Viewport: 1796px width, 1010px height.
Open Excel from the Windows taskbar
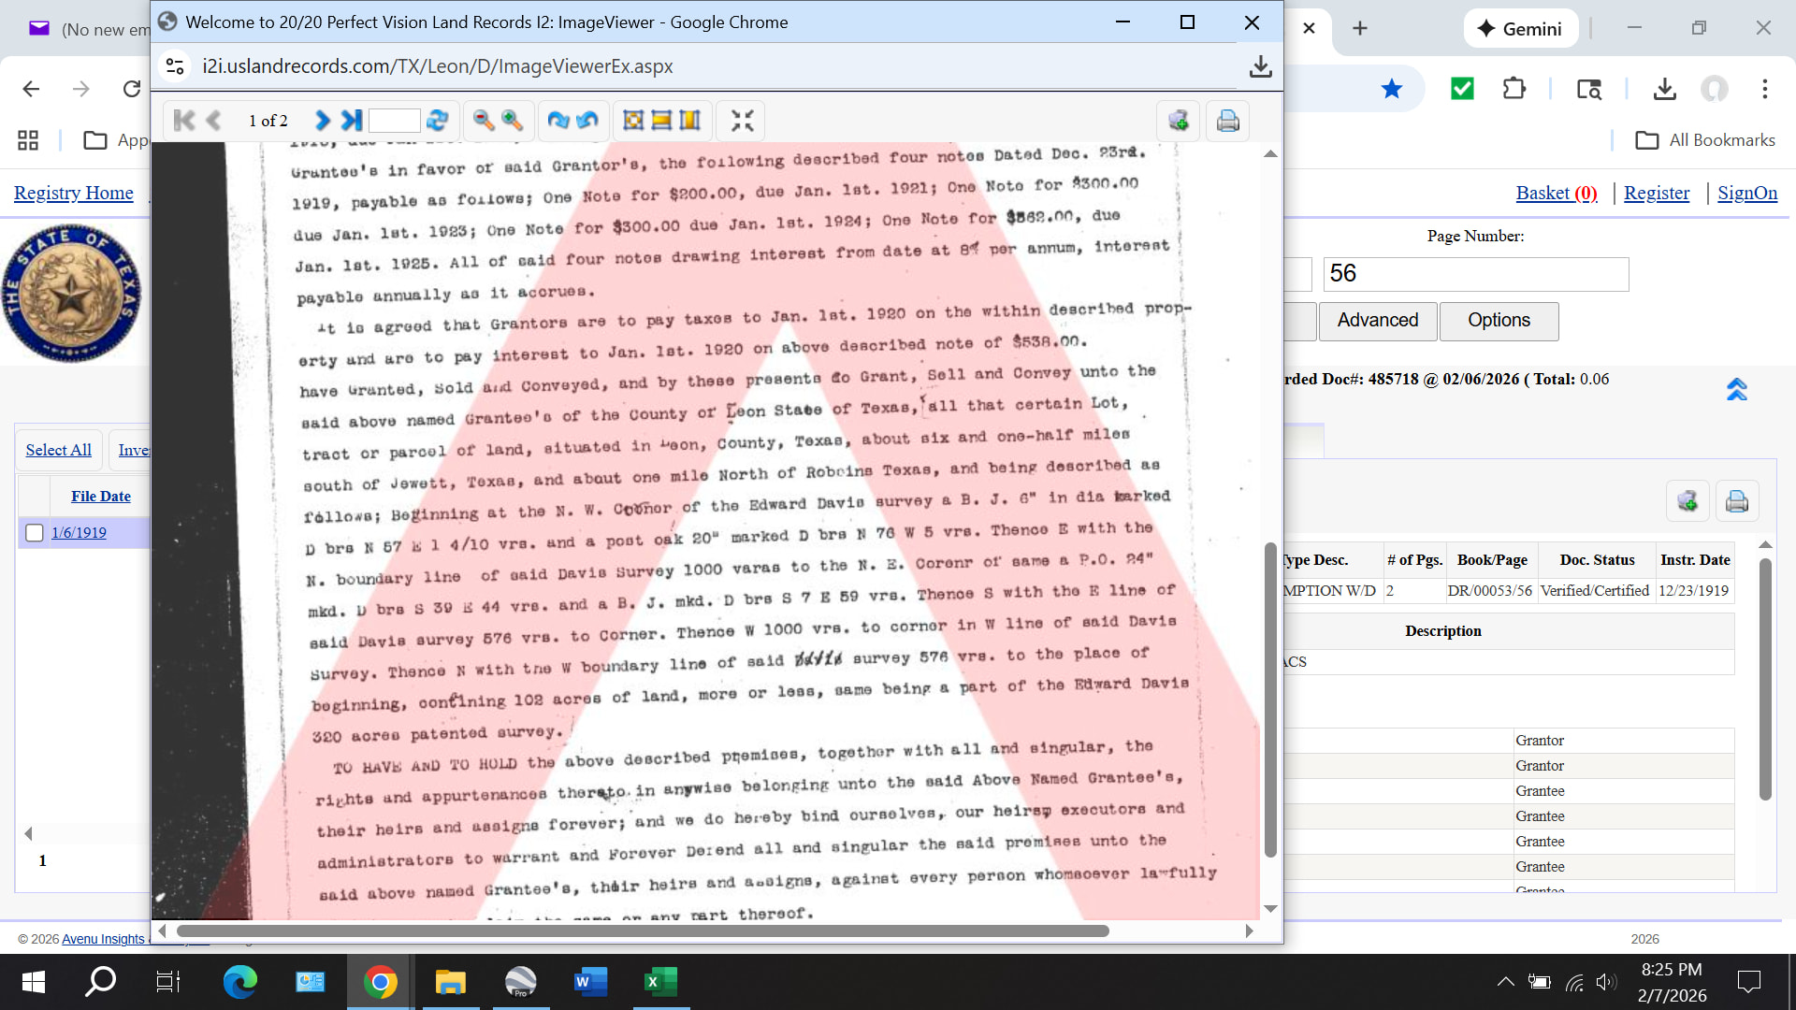pos(660,982)
